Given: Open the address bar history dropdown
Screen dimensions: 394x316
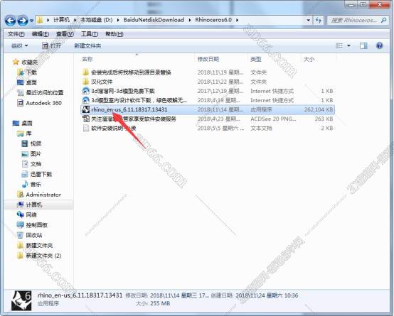Looking at the screenshot, I should click(309, 20).
